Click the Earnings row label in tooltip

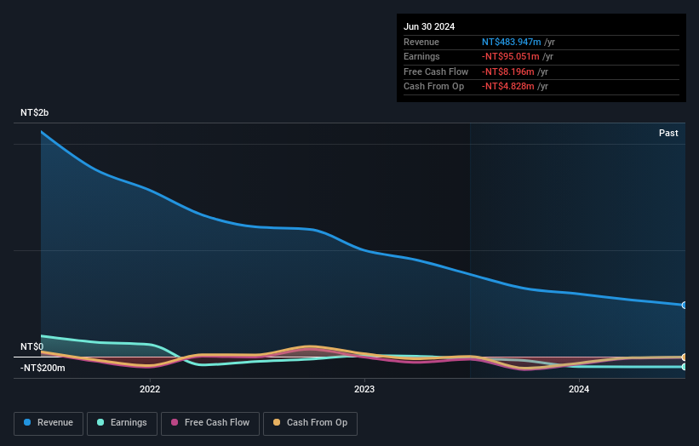[421, 56]
